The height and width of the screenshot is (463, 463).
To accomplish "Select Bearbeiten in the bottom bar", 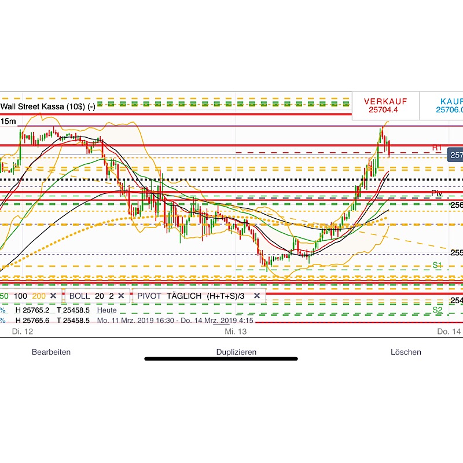I will pyautogui.click(x=52, y=351).
